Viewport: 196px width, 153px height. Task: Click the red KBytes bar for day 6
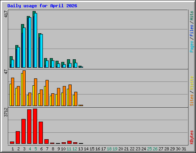click(41, 133)
